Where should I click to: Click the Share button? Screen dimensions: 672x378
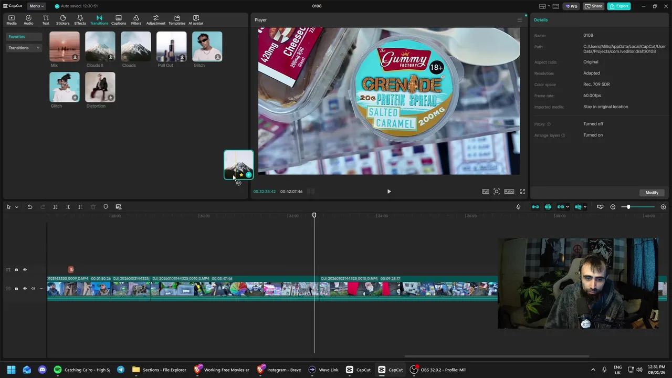[x=594, y=6]
